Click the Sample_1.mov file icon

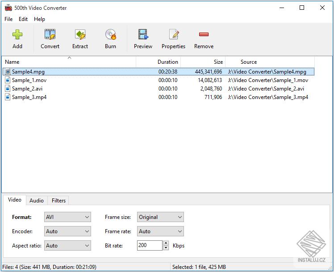tap(8, 80)
